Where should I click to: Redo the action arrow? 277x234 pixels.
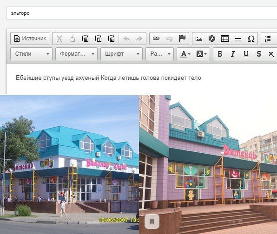(139, 39)
